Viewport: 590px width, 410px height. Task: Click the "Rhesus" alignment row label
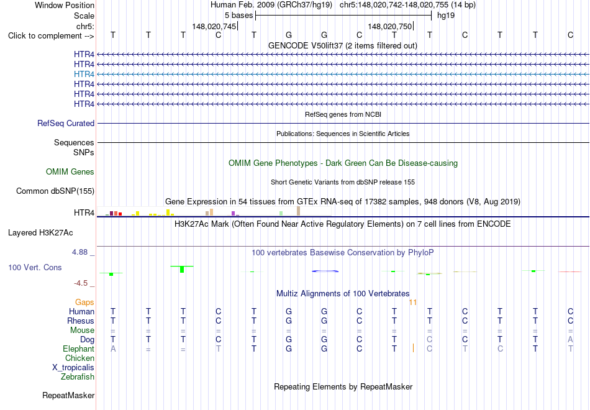click(81, 321)
